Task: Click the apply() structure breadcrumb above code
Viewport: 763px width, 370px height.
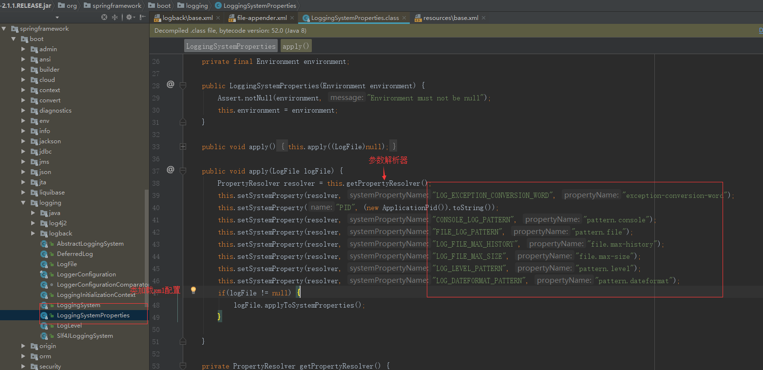Action: 296,46
